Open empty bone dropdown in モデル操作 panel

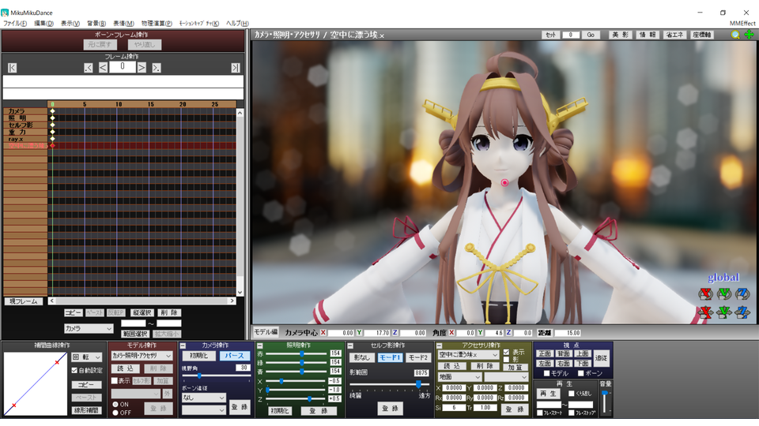tap(135, 394)
